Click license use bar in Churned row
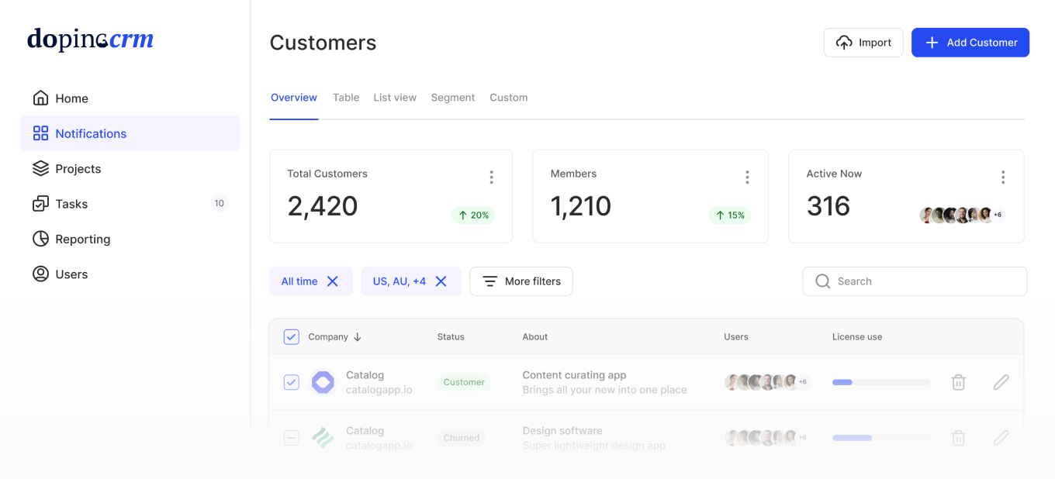The height and width of the screenshot is (479, 1055). [x=881, y=438]
